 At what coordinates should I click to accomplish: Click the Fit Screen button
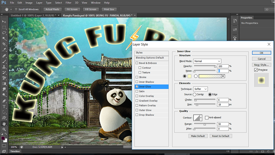click(x=72, y=10)
